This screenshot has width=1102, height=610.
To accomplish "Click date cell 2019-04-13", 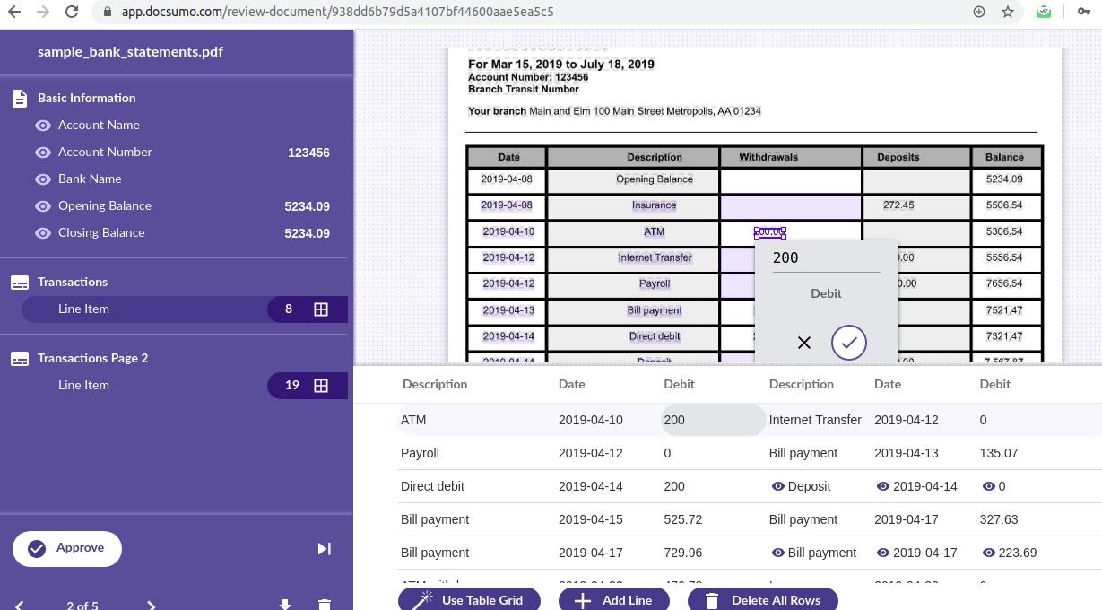I will (907, 453).
